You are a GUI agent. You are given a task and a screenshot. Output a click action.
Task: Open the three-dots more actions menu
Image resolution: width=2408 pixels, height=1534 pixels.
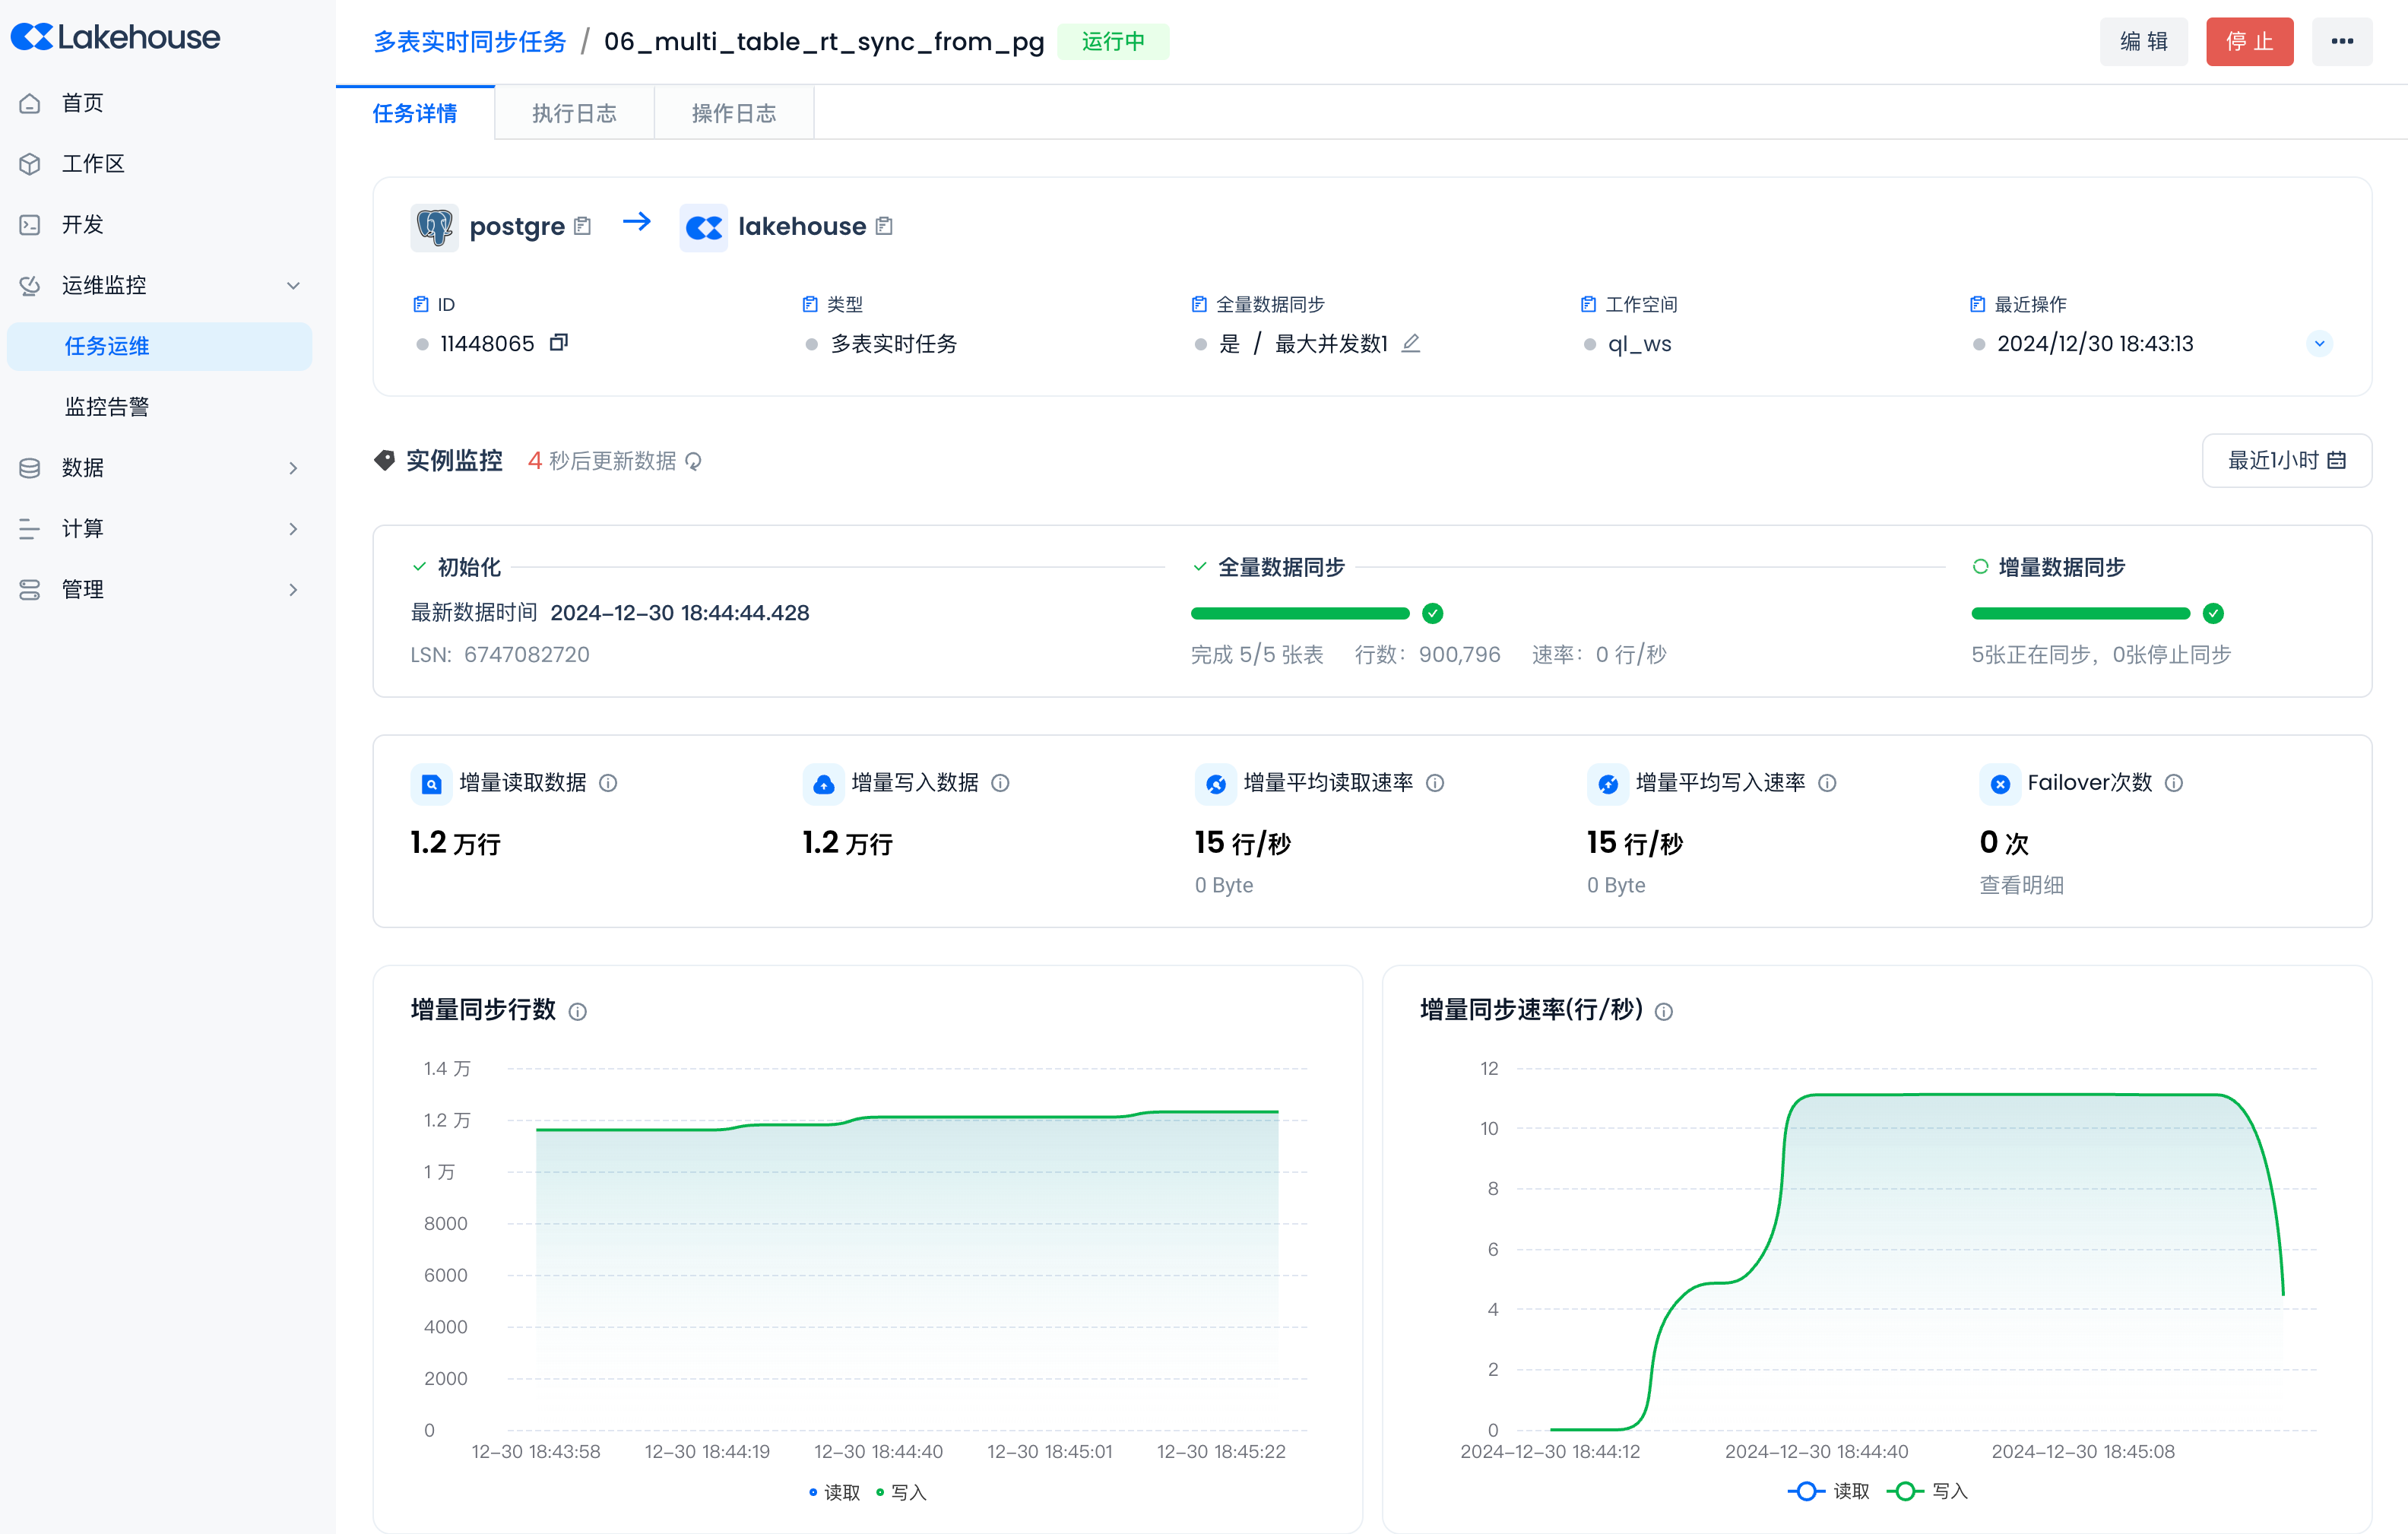pyautogui.click(x=2342, y=42)
